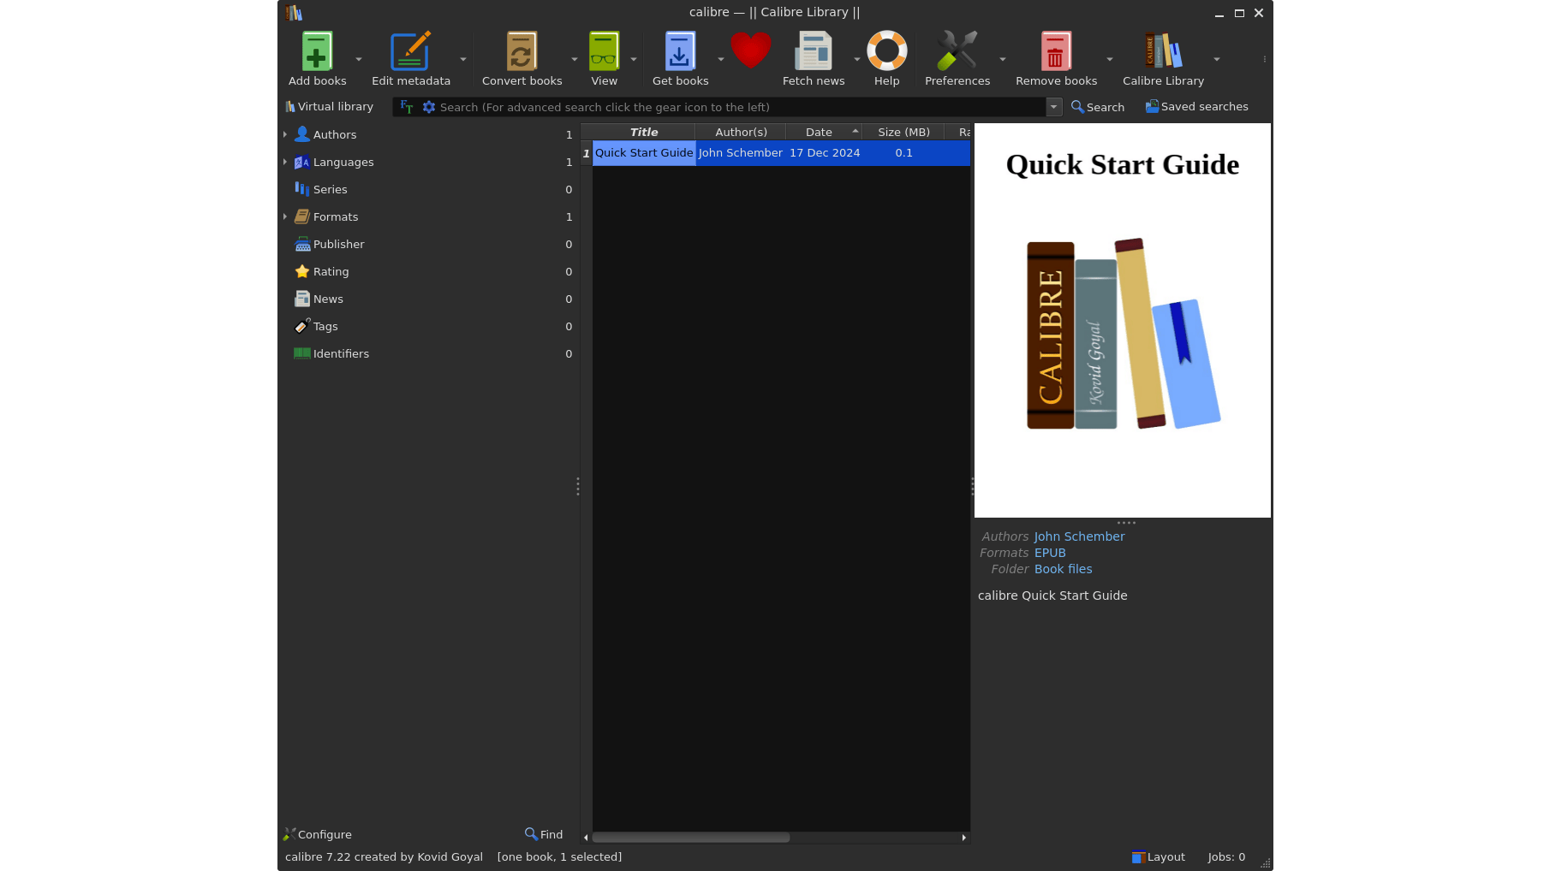Open the Fetch news dropdown arrow

coord(857,59)
